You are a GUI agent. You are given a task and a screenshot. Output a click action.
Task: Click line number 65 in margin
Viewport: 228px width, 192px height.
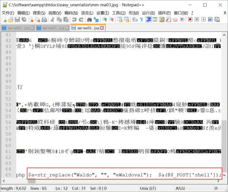tap(8, 175)
